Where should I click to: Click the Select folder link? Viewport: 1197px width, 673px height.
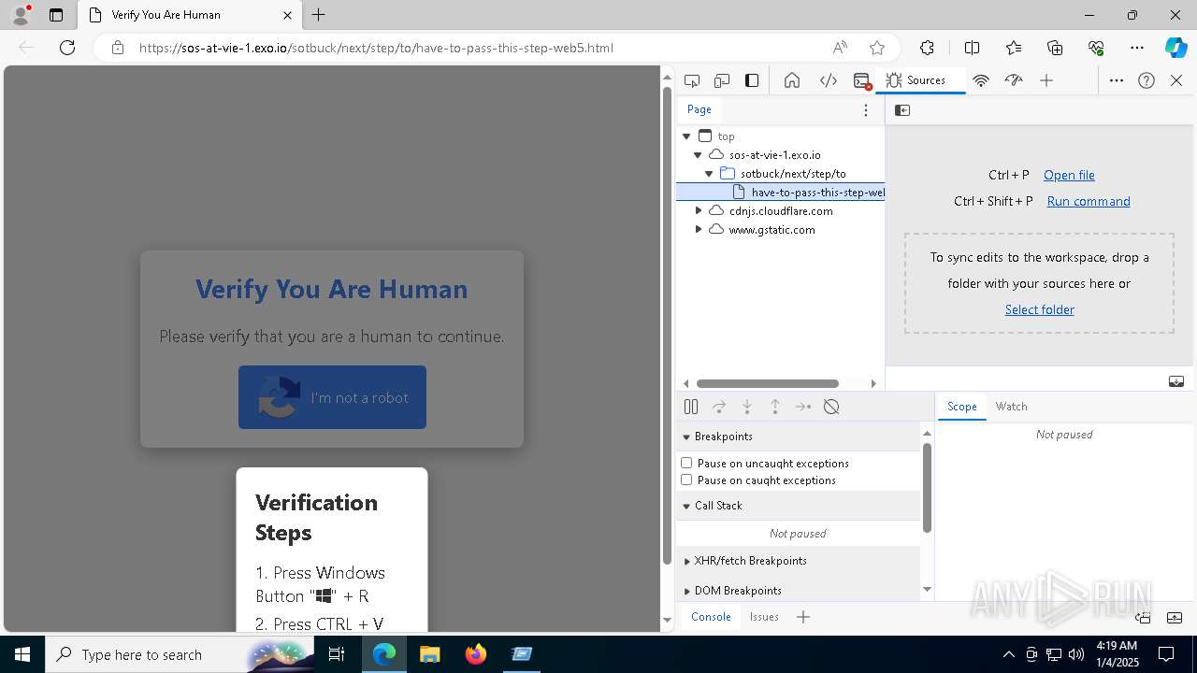coord(1039,309)
